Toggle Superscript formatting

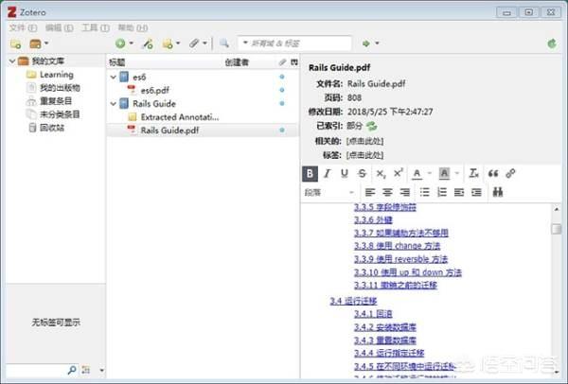point(399,174)
